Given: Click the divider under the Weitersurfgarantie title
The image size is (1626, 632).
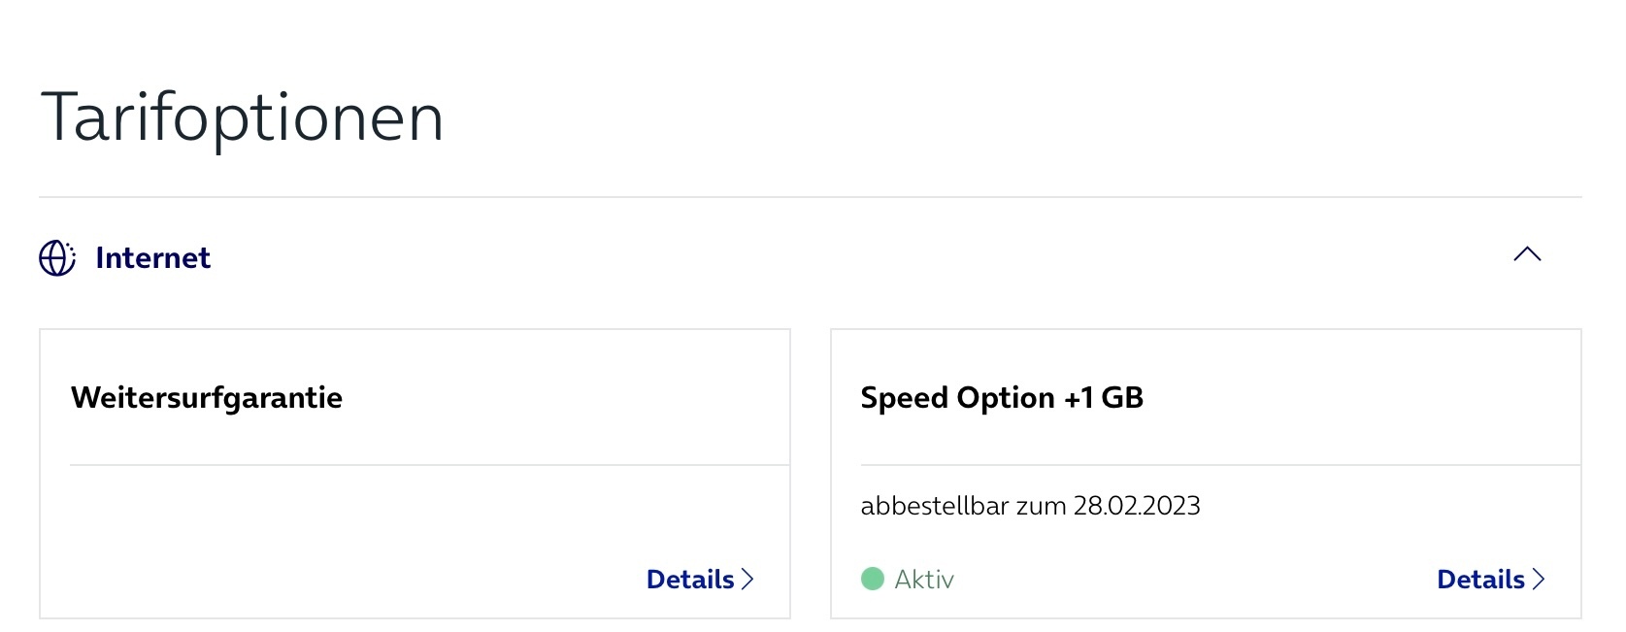Looking at the screenshot, I should [429, 465].
